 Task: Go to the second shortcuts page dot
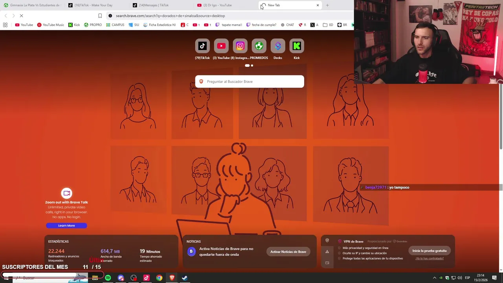pos(252,66)
